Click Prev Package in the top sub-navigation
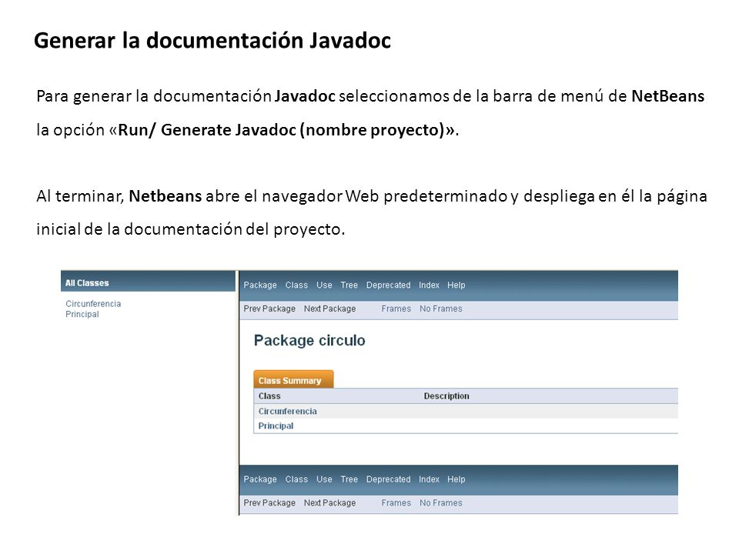The width and height of the screenshot is (739, 554). (269, 309)
